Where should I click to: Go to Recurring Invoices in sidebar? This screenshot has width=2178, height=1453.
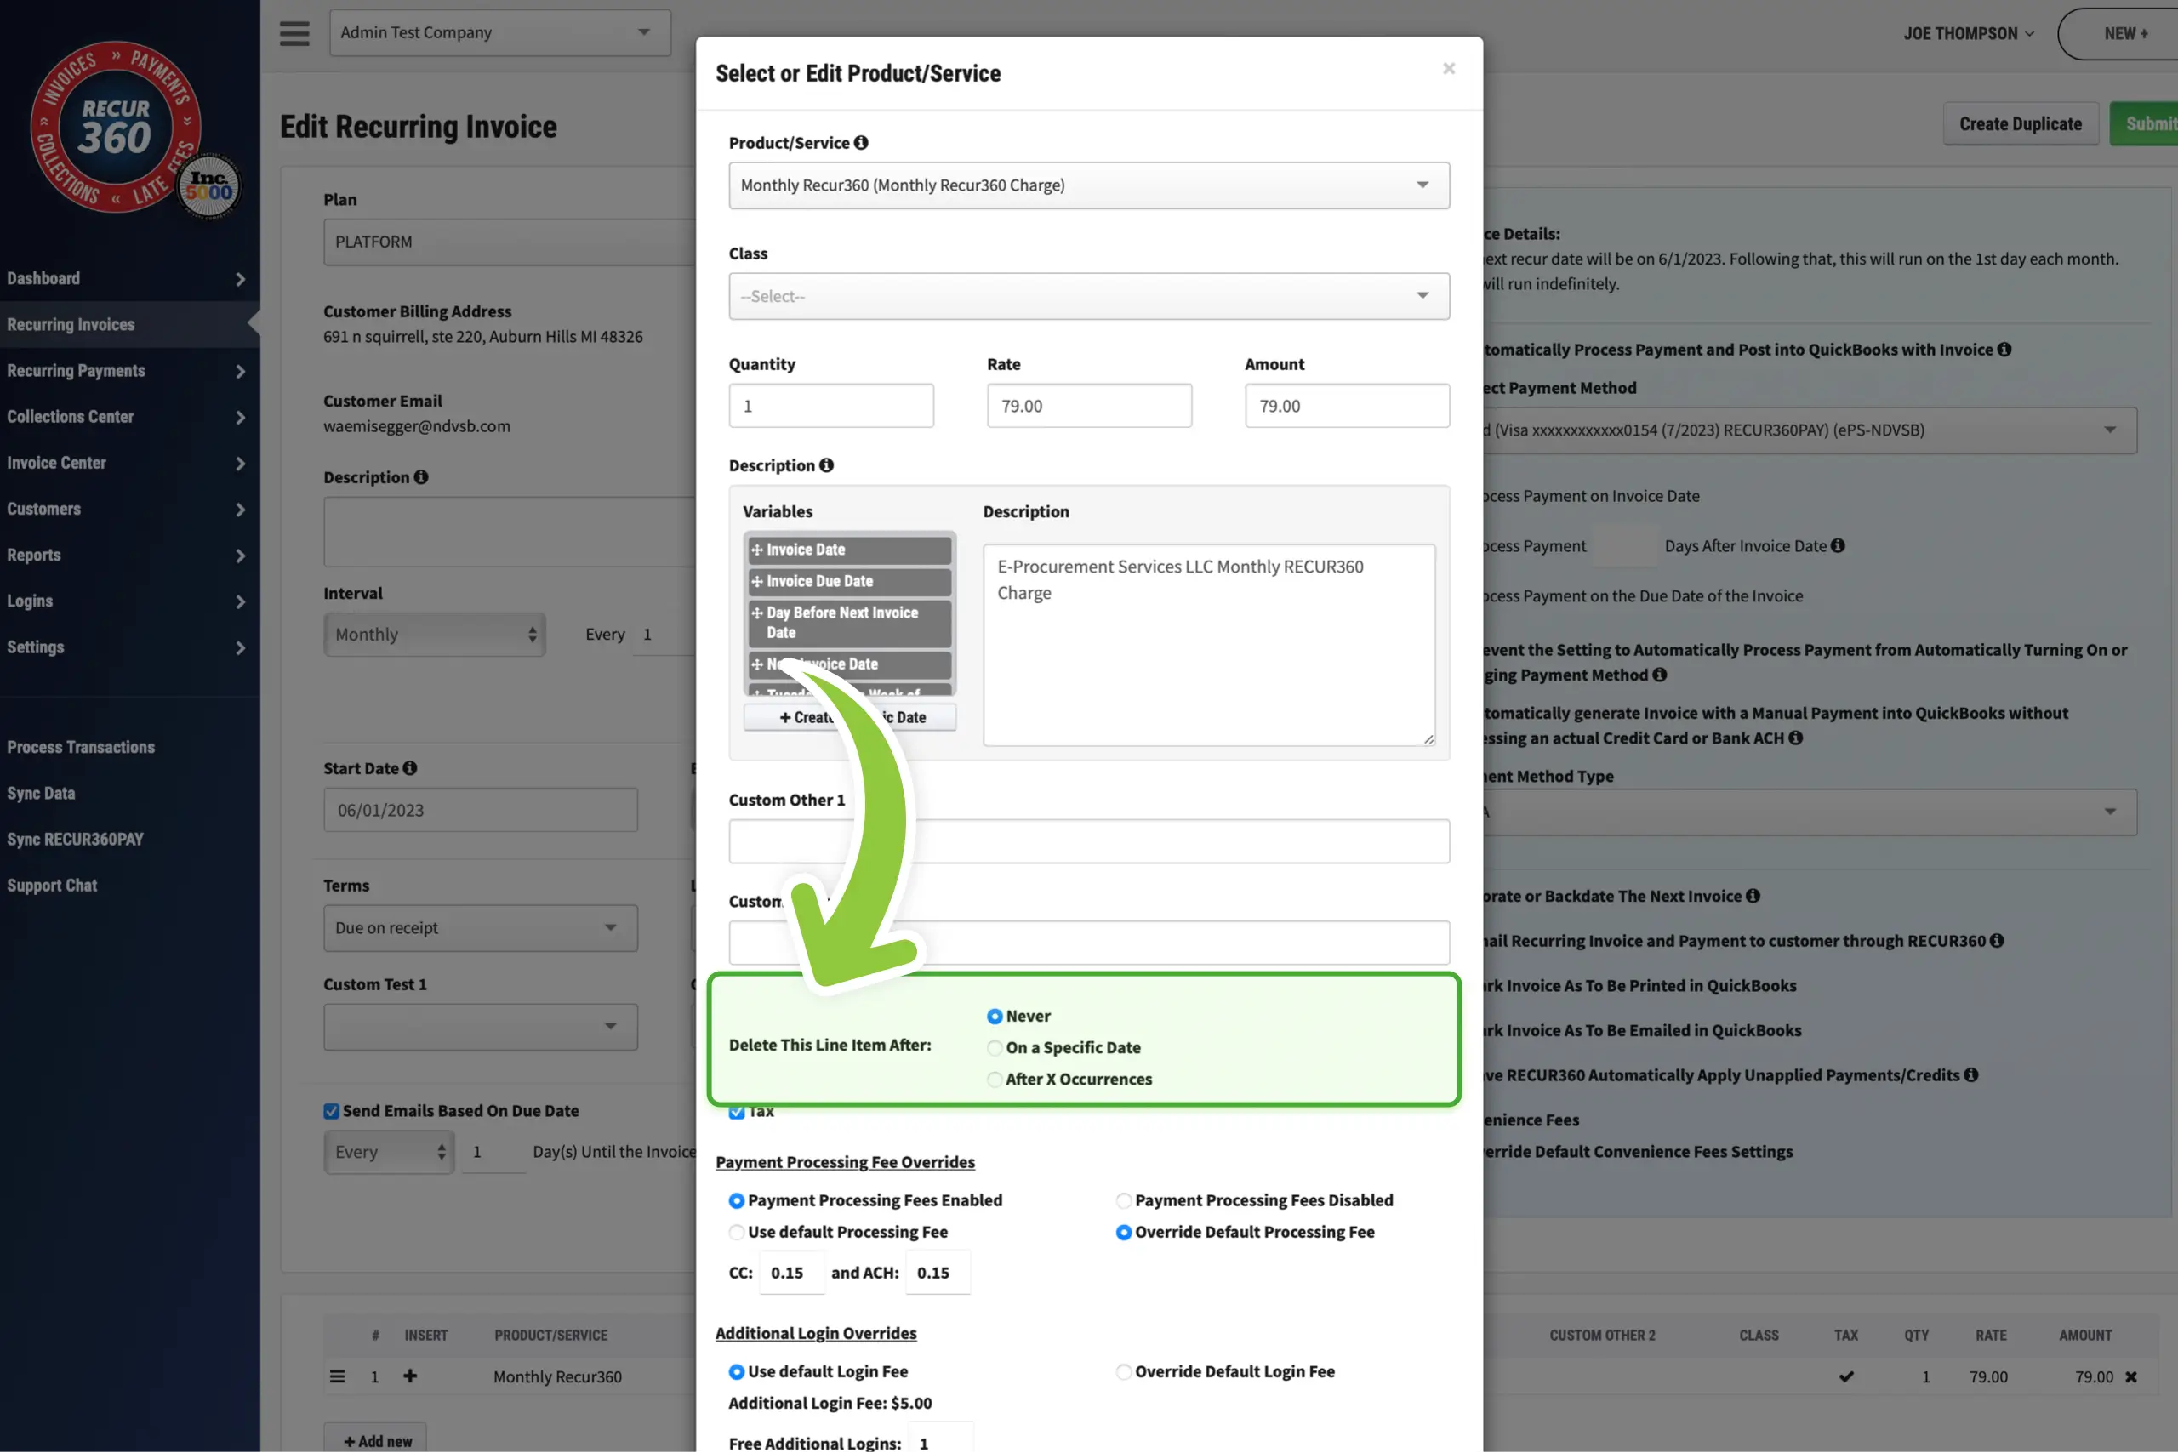point(71,324)
